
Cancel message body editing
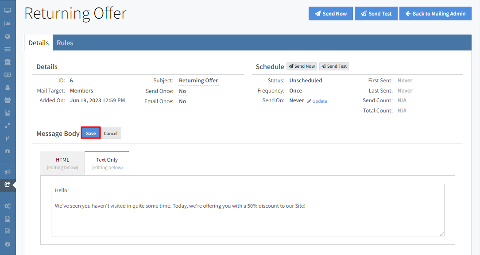[111, 133]
